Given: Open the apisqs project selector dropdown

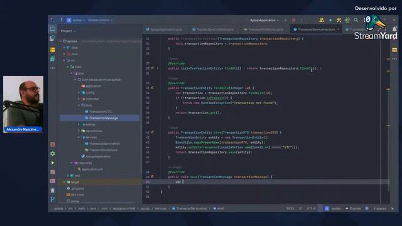Looking at the screenshot, I should [x=76, y=20].
